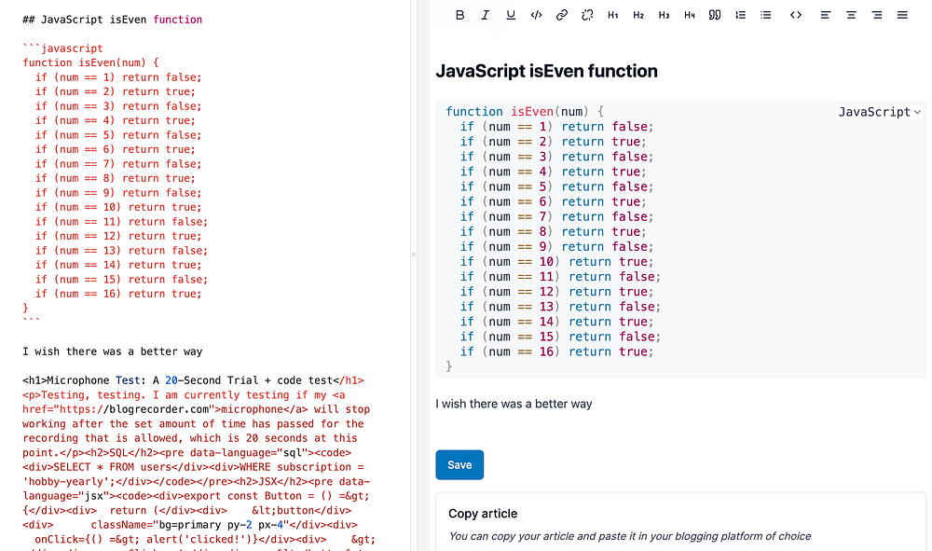
Task: Set heading level H2
Action: pos(638,15)
